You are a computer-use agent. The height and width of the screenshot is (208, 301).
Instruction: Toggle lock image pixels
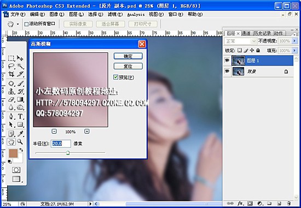click(x=246, y=50)
